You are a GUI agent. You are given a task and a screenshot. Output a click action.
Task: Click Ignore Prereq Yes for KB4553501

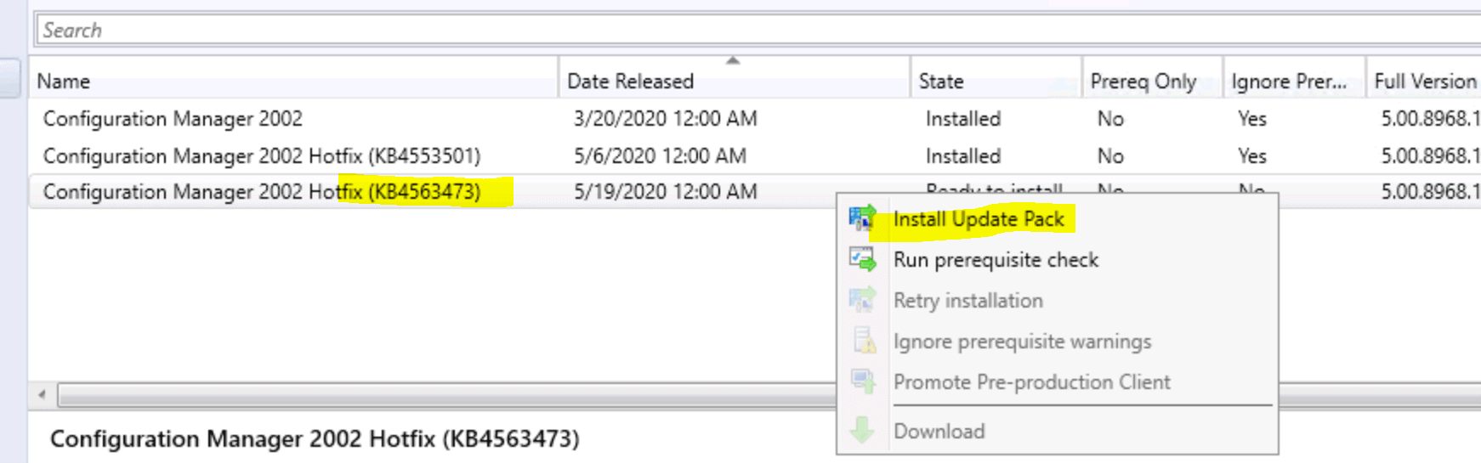1252,156
